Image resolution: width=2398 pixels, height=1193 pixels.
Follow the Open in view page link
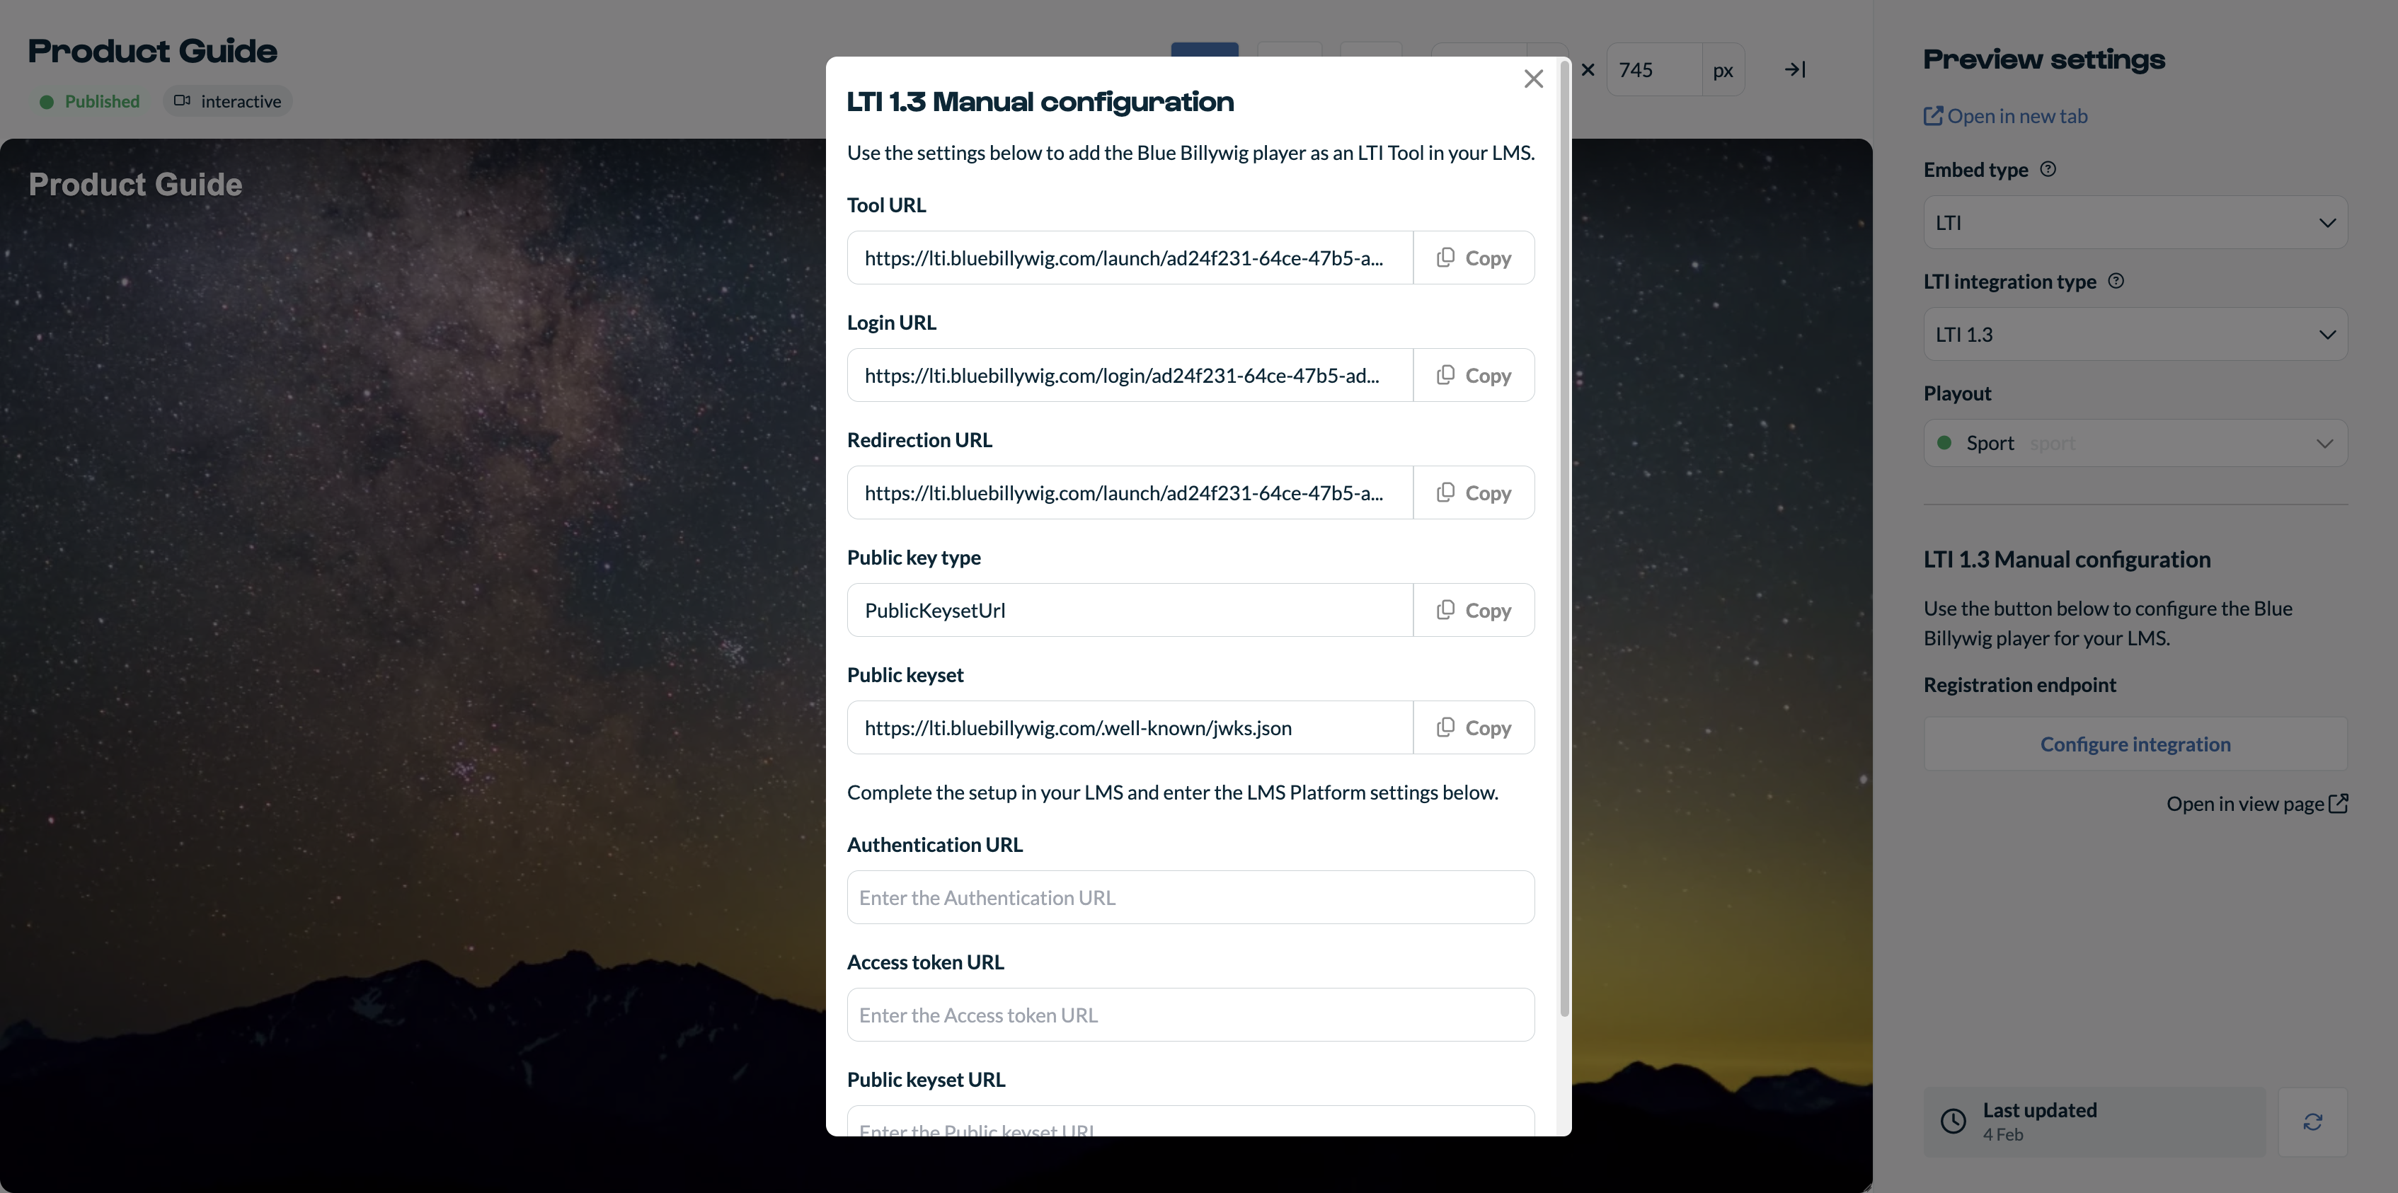point(2256,804)
